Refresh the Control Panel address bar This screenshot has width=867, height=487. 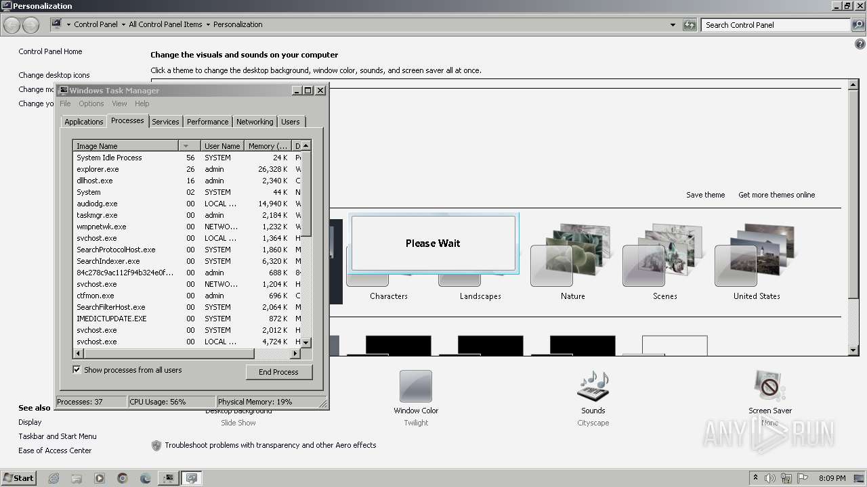pos(690,25)
